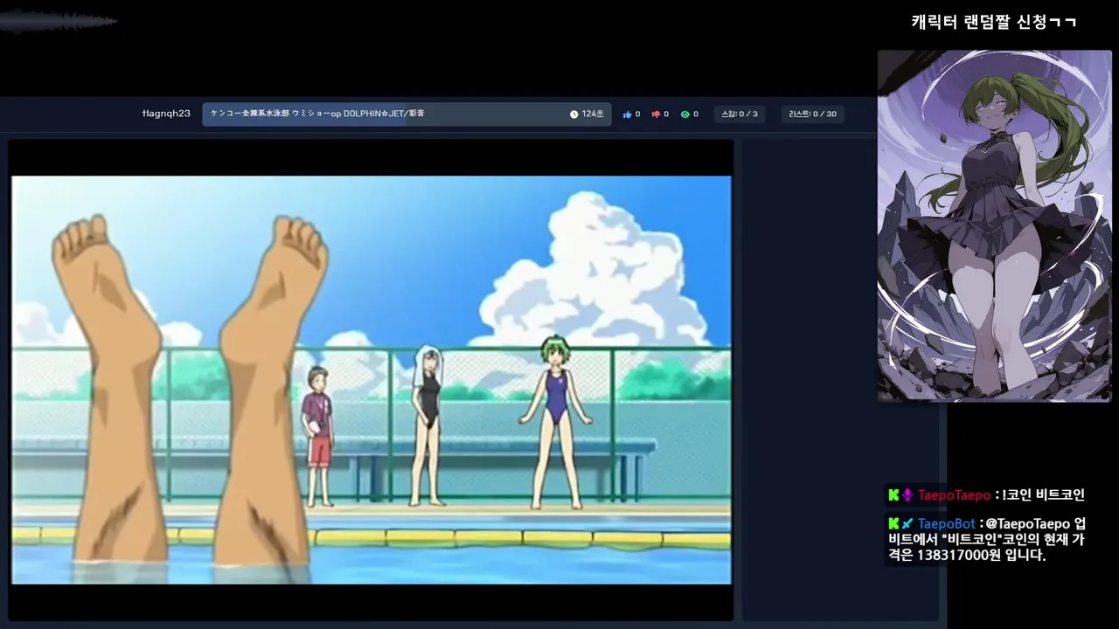This screenshot has width=1119, height=629.
Task: Click the microphone badge beside TaepoTaepo
Action: (907, 495)
